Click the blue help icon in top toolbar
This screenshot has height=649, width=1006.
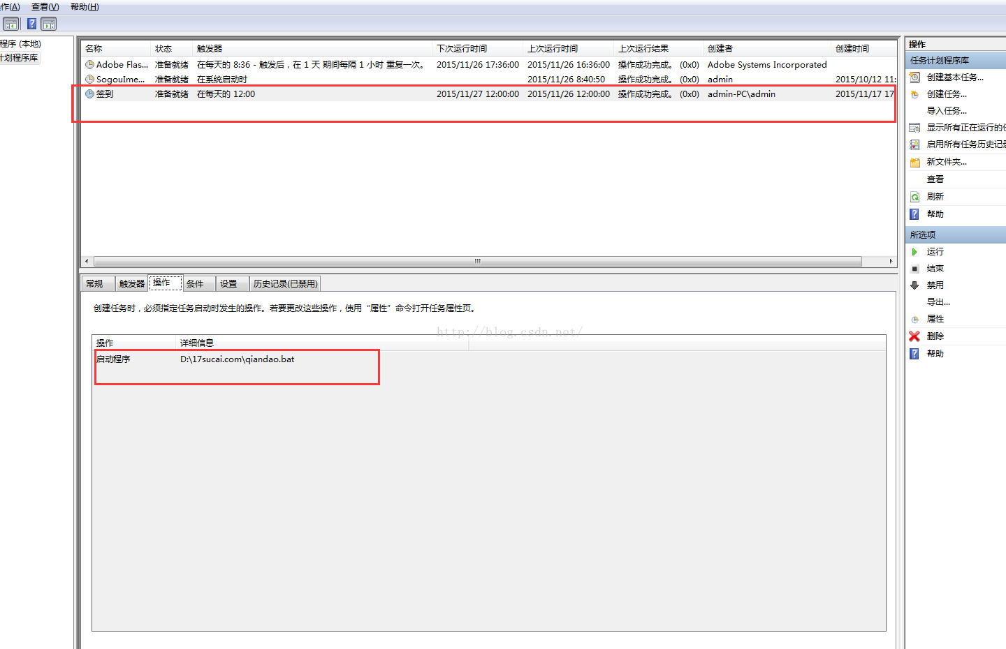(x=31, y=24)
